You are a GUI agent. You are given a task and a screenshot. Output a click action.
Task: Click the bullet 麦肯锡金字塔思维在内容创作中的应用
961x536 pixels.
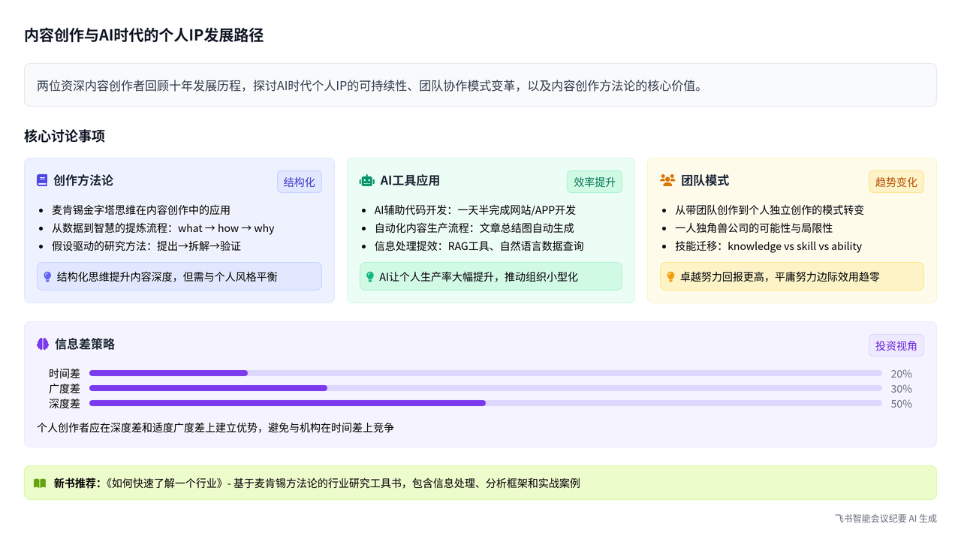(x=140, y=210)
